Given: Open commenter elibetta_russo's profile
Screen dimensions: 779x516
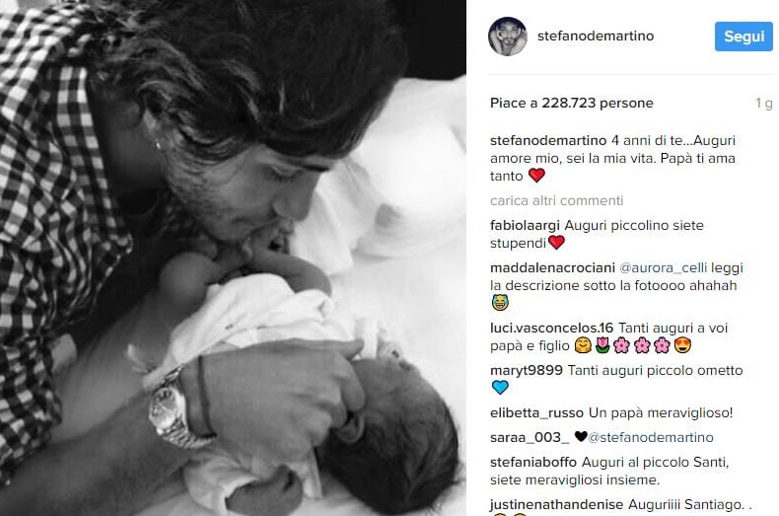Looking at the screenshot, I should pos(536,413).
